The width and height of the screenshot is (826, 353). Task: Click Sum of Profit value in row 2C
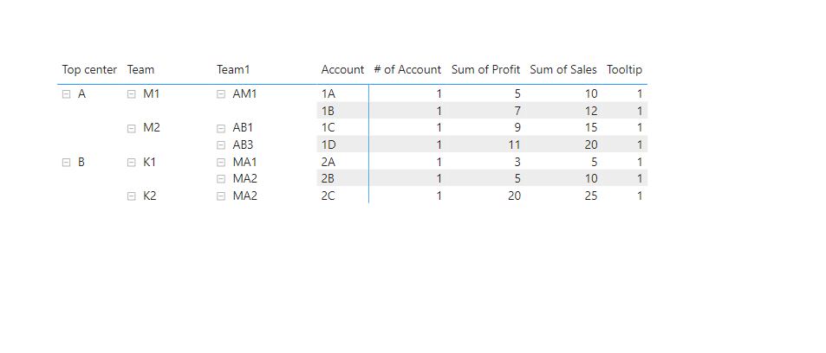[514, 196]
